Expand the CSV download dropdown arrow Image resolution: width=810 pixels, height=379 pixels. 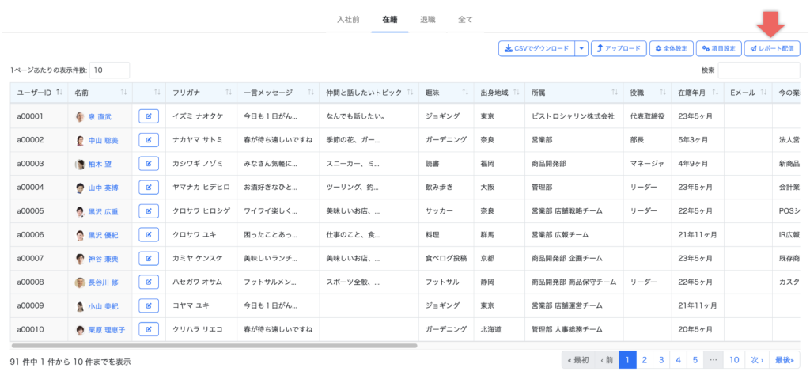tap(581, 49)
